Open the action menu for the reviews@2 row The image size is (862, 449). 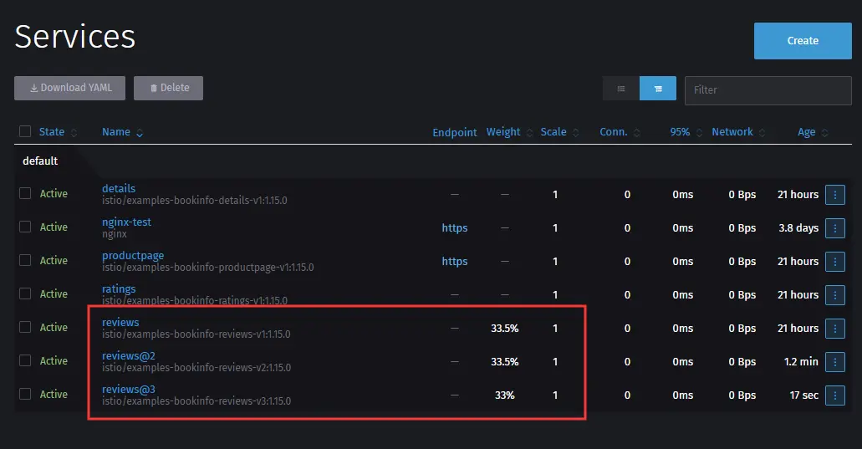tap(834, 361)
